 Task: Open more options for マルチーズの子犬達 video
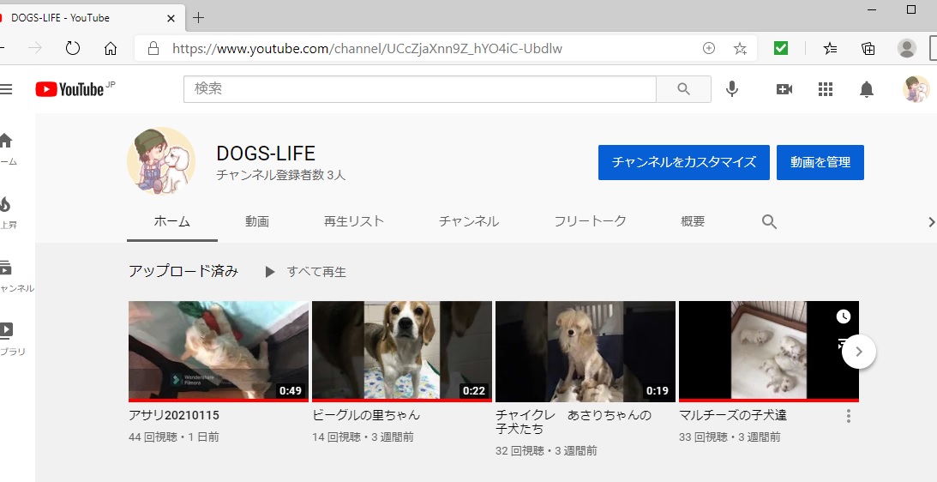tap(849, 416)
